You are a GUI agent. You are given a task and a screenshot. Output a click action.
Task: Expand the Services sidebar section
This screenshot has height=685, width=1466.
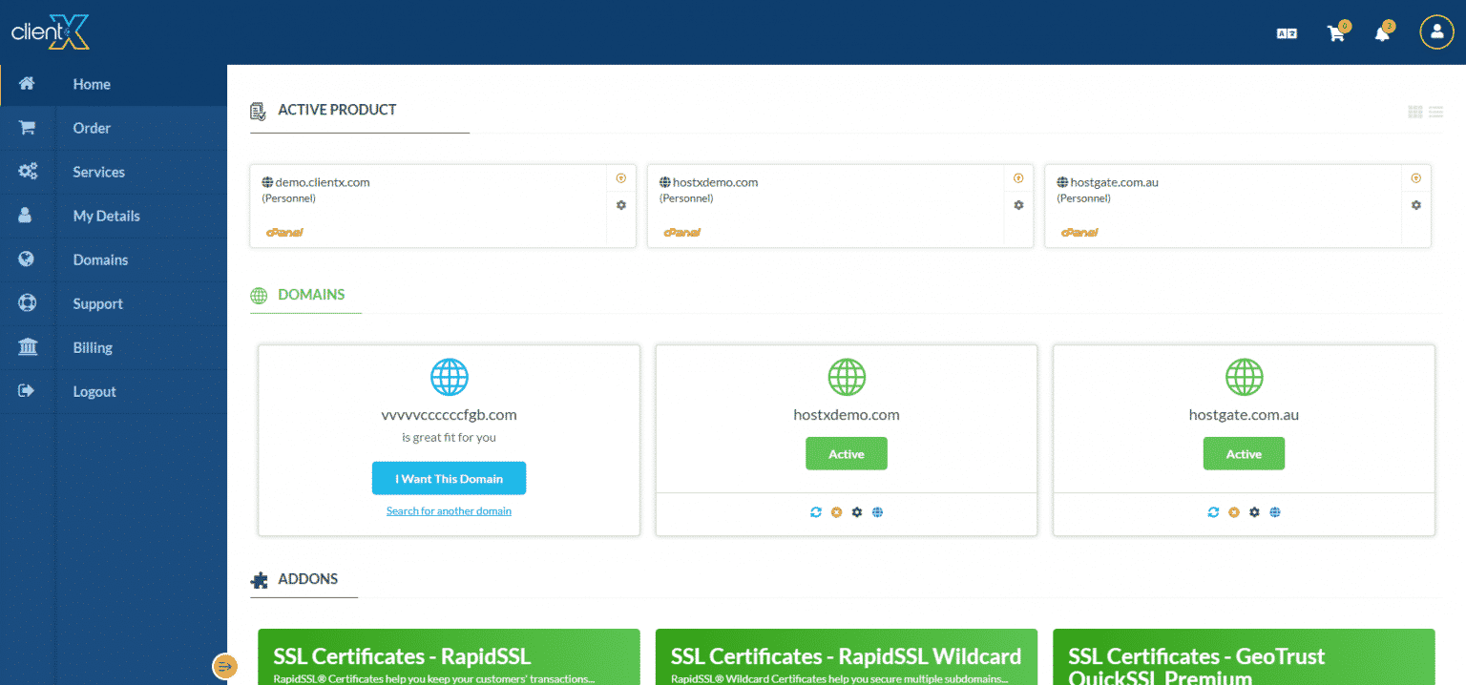pyautogui.click(x=98, y=172)
